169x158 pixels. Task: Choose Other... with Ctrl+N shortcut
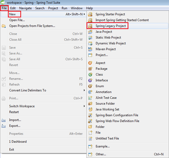pos(128,154)
